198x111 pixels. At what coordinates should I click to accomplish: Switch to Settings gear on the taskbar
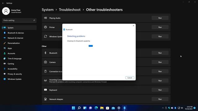tap(119, 108)
